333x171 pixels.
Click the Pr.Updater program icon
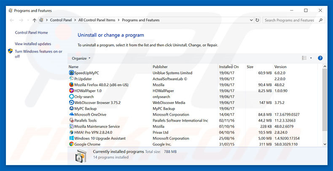pyautogui.click(x=71, y=79)
